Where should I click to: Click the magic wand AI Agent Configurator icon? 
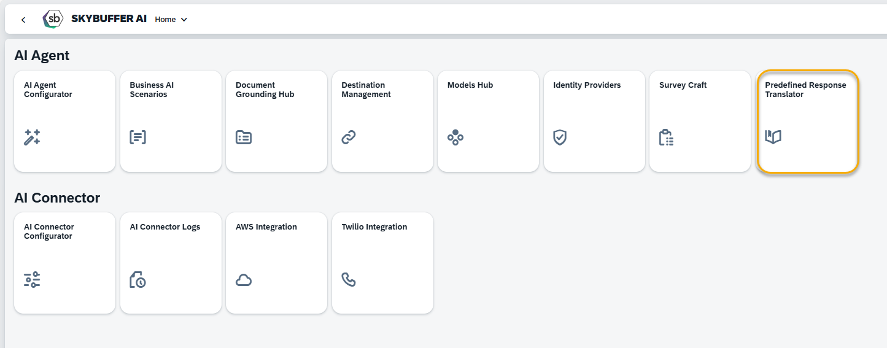[x=32, y=137]
